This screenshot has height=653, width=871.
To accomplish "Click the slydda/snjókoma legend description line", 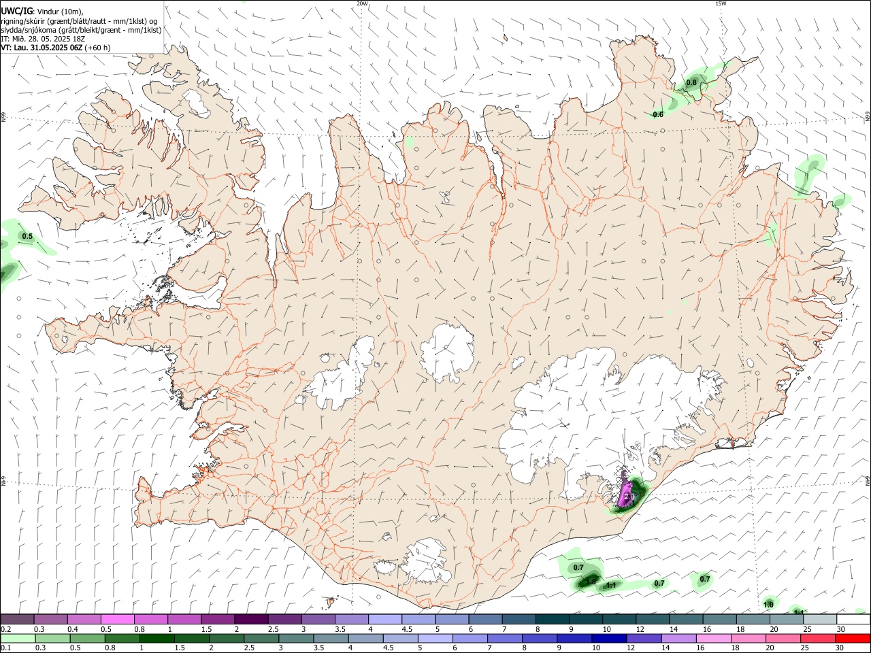I will [81, 30].
